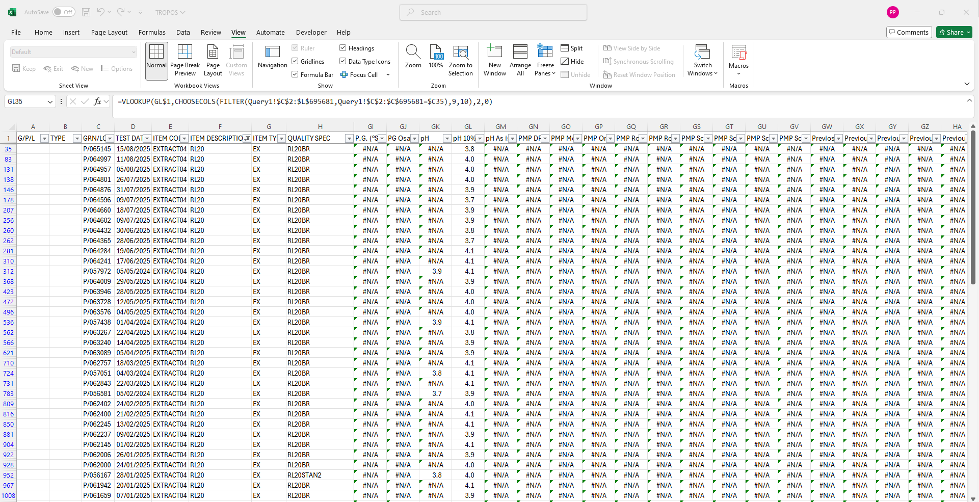
Task: Hide the current window
Action: coord(572,61)
